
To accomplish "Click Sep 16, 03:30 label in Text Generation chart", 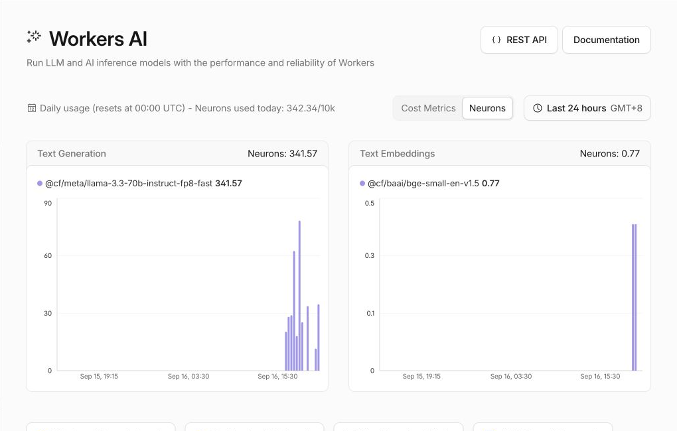I will pos(188,376).
